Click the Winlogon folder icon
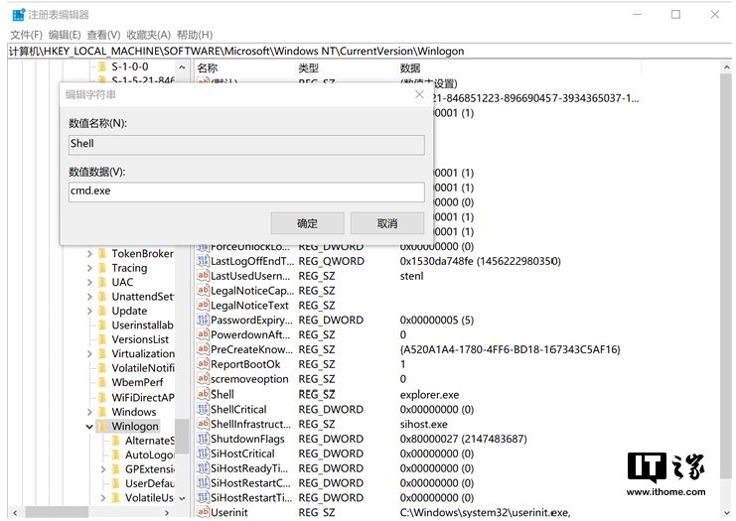 point(102,427)
